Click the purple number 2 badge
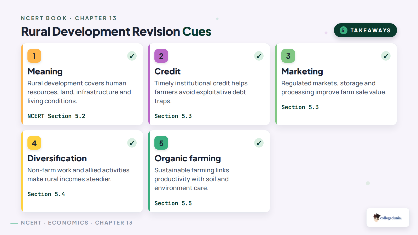This screenshot has width=418, height=235. pyautogui.click(x=161, y=56)
